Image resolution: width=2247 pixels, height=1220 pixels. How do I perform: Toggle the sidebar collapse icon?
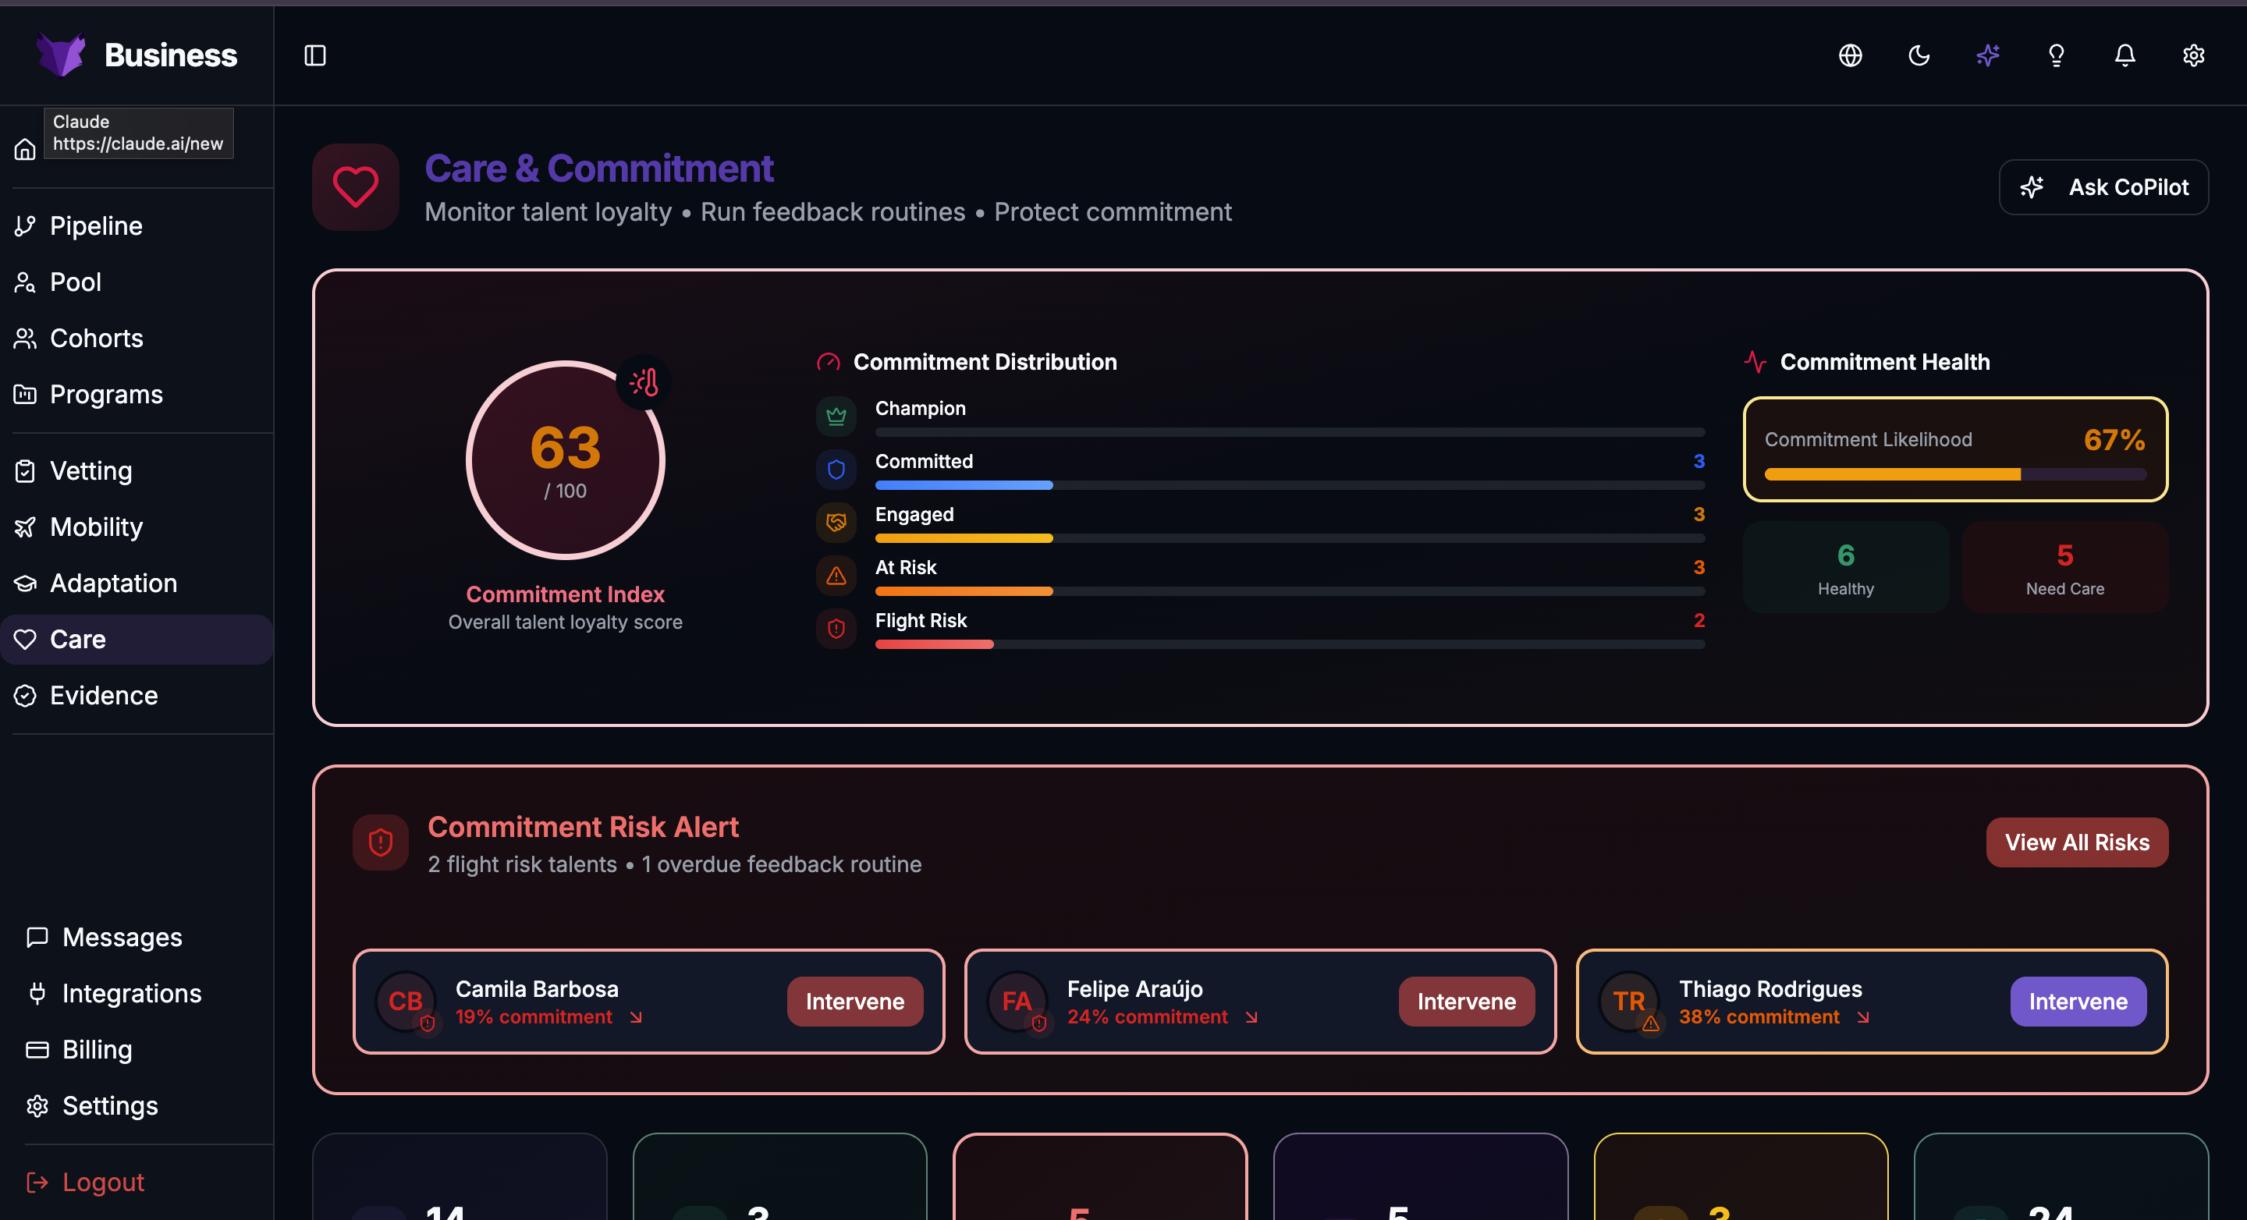pyautogui.click(x=314, y=55)
